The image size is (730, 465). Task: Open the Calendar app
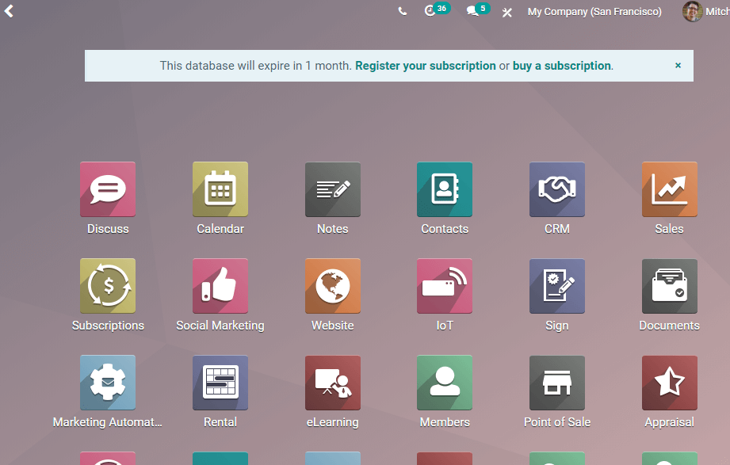(220, 189)
